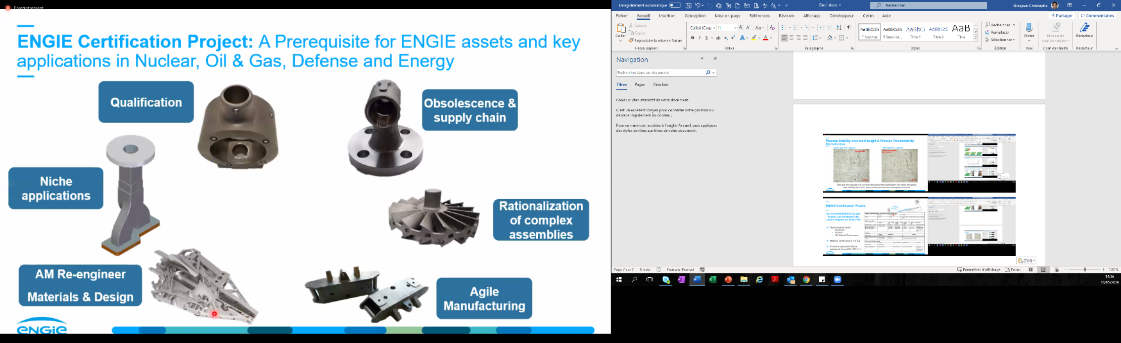Open the Sélectionner dropdown
Screen dimensions: 1121x343
(1000, 40)
